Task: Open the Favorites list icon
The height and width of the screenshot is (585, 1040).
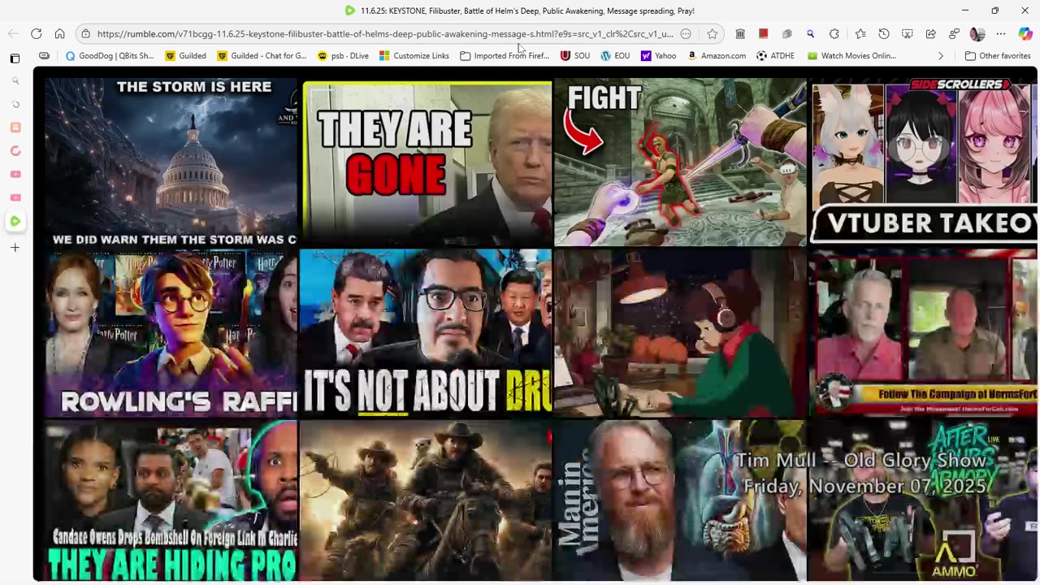Action: pos(860,34)
